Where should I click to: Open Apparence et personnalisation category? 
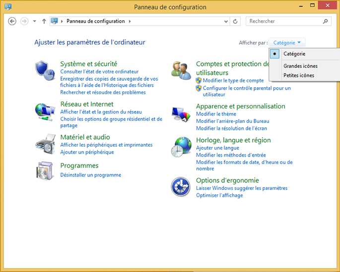click(241, 106)
